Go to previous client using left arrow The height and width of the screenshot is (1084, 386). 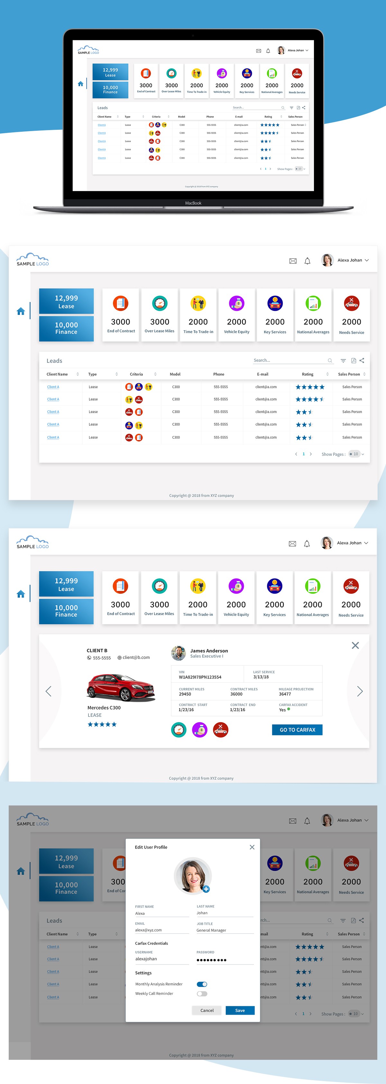pos(48,691)
